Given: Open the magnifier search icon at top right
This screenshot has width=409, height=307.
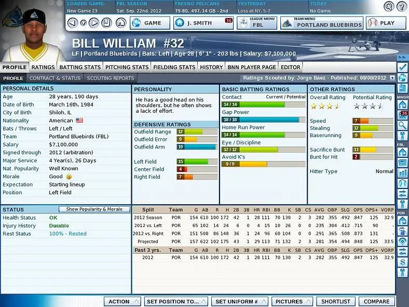Looking at the screenshot, I should (x=389, y=6).
